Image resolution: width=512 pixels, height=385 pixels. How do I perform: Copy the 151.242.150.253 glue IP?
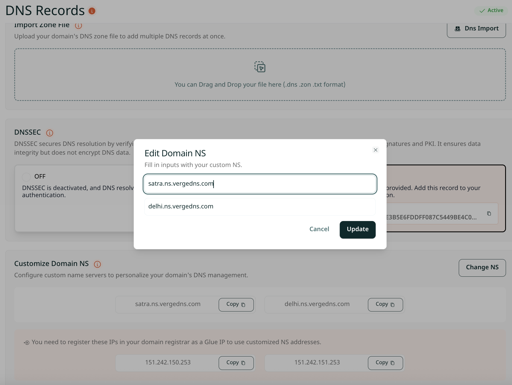236,363
